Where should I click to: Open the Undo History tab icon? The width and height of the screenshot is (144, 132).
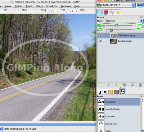(x=118, y=12)
